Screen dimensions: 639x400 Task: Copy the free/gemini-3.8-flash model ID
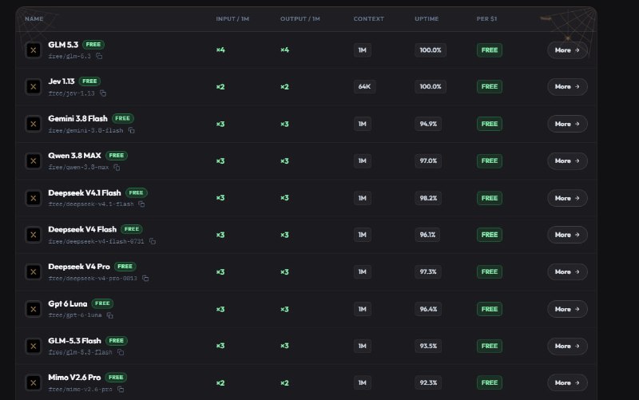coord(131,130)
